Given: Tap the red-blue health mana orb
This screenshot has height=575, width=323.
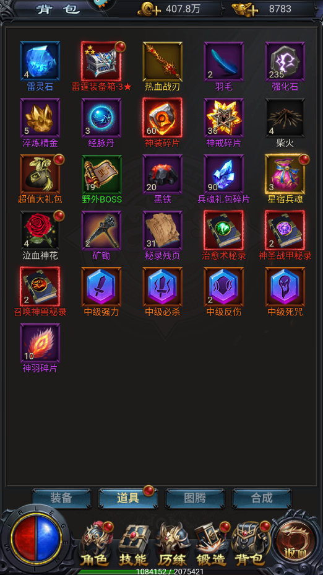Looking at the screenshot, I should pyautogui.click(x=35, y=538).
